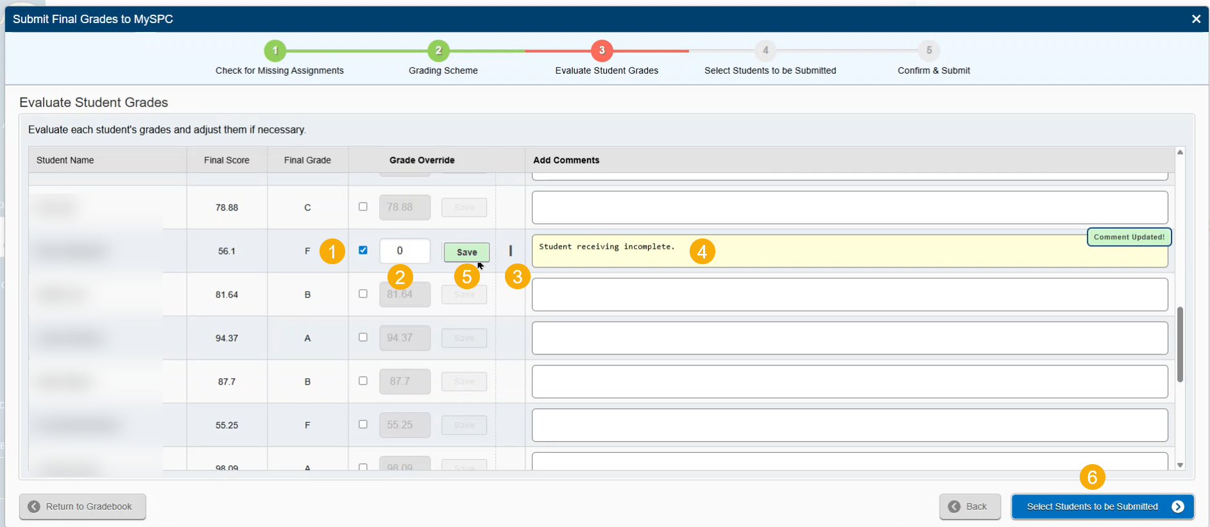Image resolution: width=1210 pixels, height=527 pixels.
Task: Click the Select Students to be Submitted step label
Action: click(771, 71)
